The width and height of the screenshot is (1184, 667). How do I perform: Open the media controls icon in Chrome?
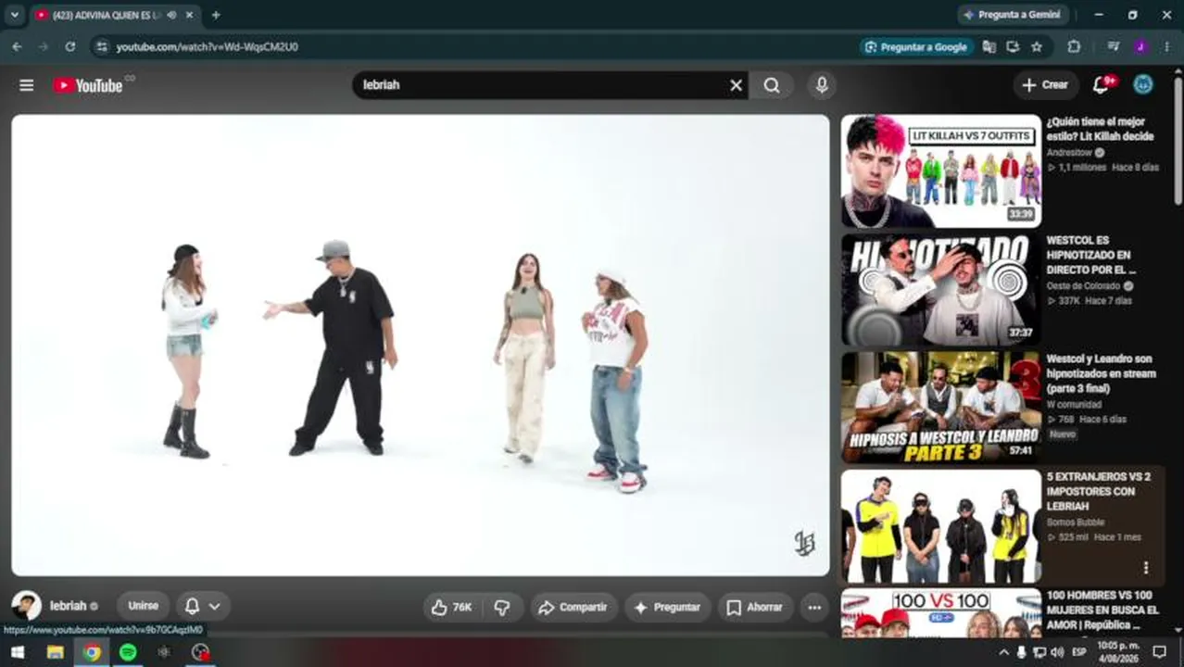1113,46
